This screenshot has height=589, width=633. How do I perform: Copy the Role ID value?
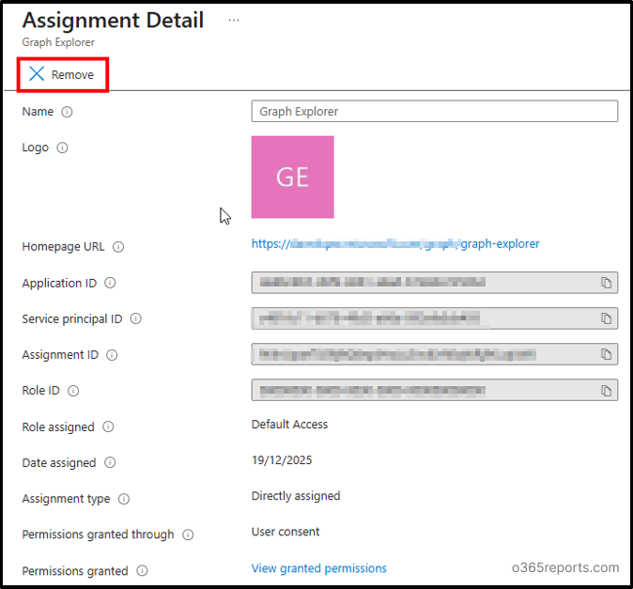606,391
